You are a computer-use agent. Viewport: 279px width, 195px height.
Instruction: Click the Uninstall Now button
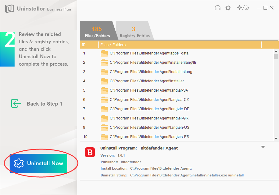click(38, 163)
